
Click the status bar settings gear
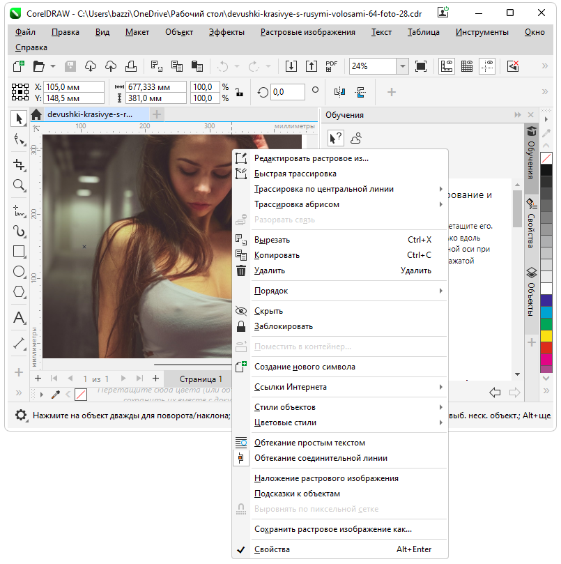coord(21,416)
